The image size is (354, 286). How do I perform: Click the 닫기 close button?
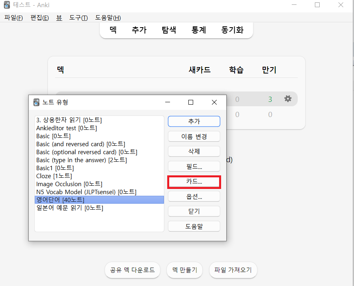pyautogui.click(x=194, y=211)
